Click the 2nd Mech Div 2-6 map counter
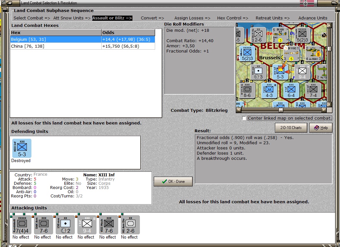Screen dimensions: 340x247 click(258, 35)
